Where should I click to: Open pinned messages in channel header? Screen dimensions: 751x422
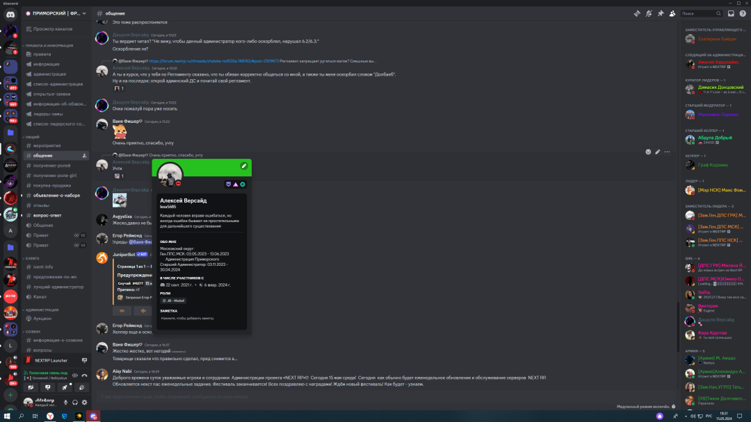(x=661, y=13)
